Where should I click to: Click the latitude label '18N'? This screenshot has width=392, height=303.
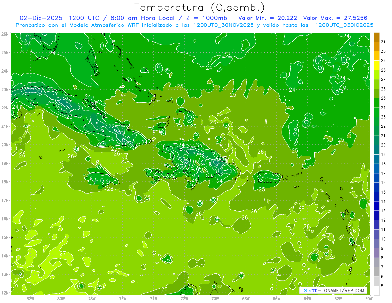pos(5,182)
